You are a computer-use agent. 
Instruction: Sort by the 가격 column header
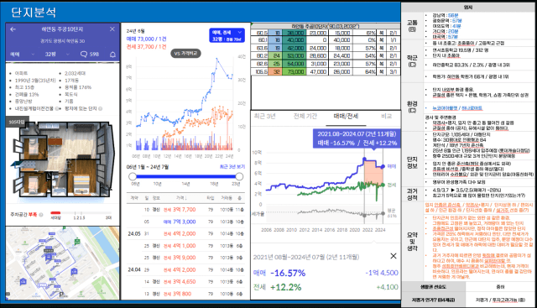181,198
